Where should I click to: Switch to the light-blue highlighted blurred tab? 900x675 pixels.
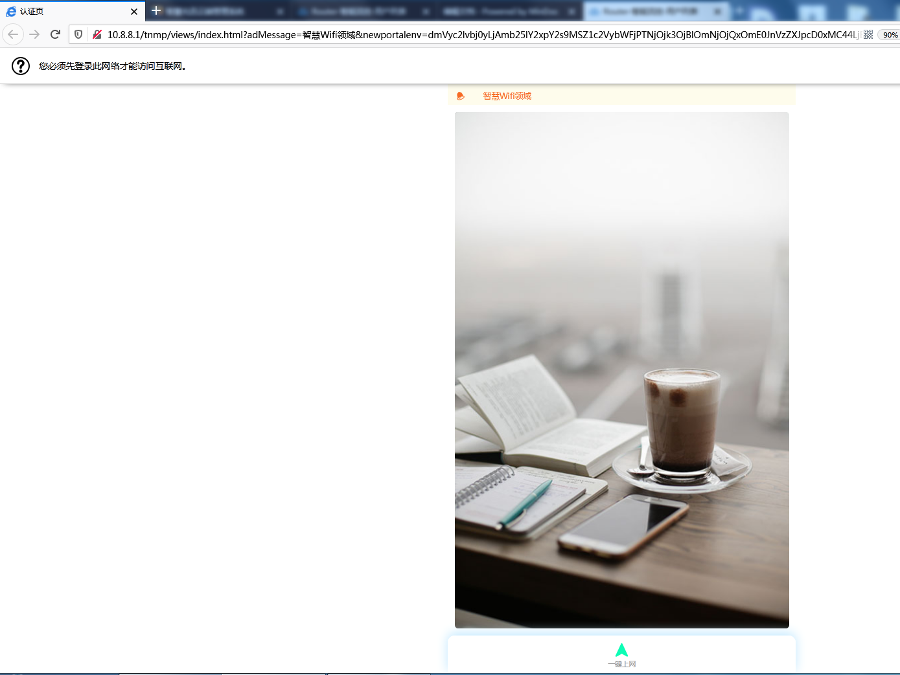coord(649,12)
